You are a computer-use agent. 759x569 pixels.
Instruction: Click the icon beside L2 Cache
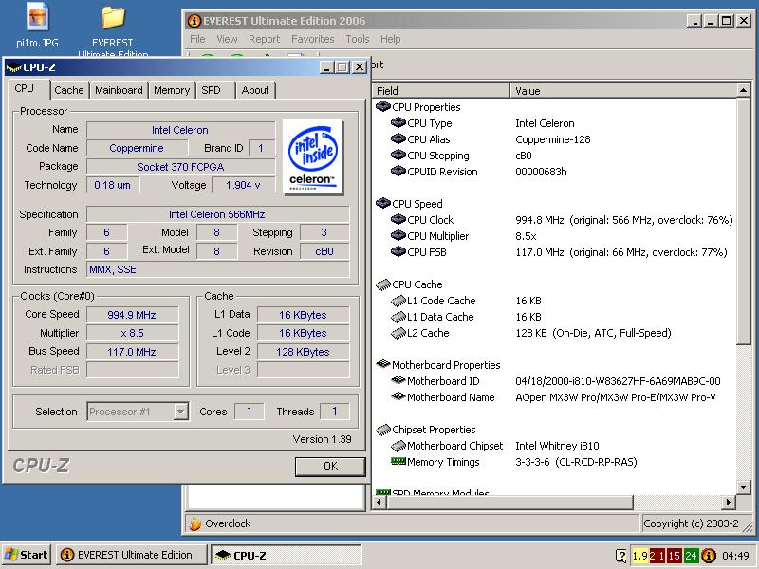click(398, 333)
